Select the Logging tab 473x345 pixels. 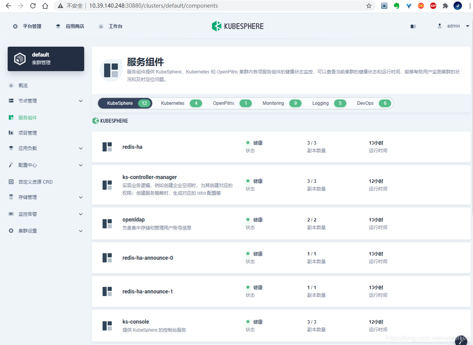[x=320, y=103]
